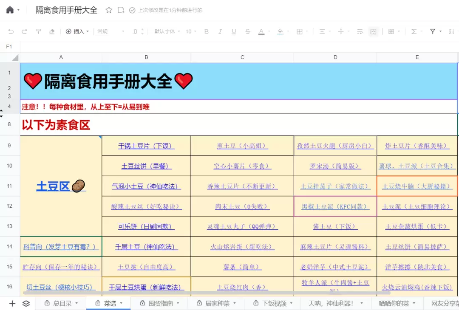This screenshot has height=310, width=459.
Task: Select row 11 header
Action: point(9,186)
